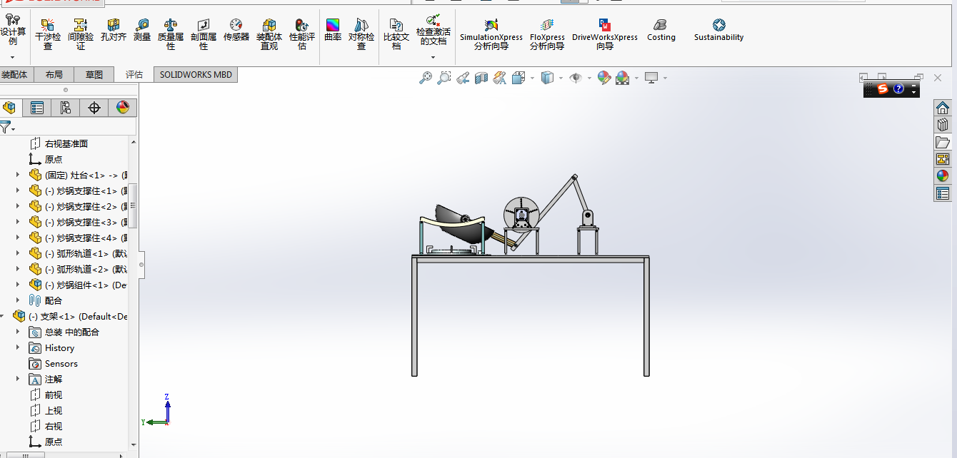Click Zoom to Area in view toolbar

click(x=444, y=78)
